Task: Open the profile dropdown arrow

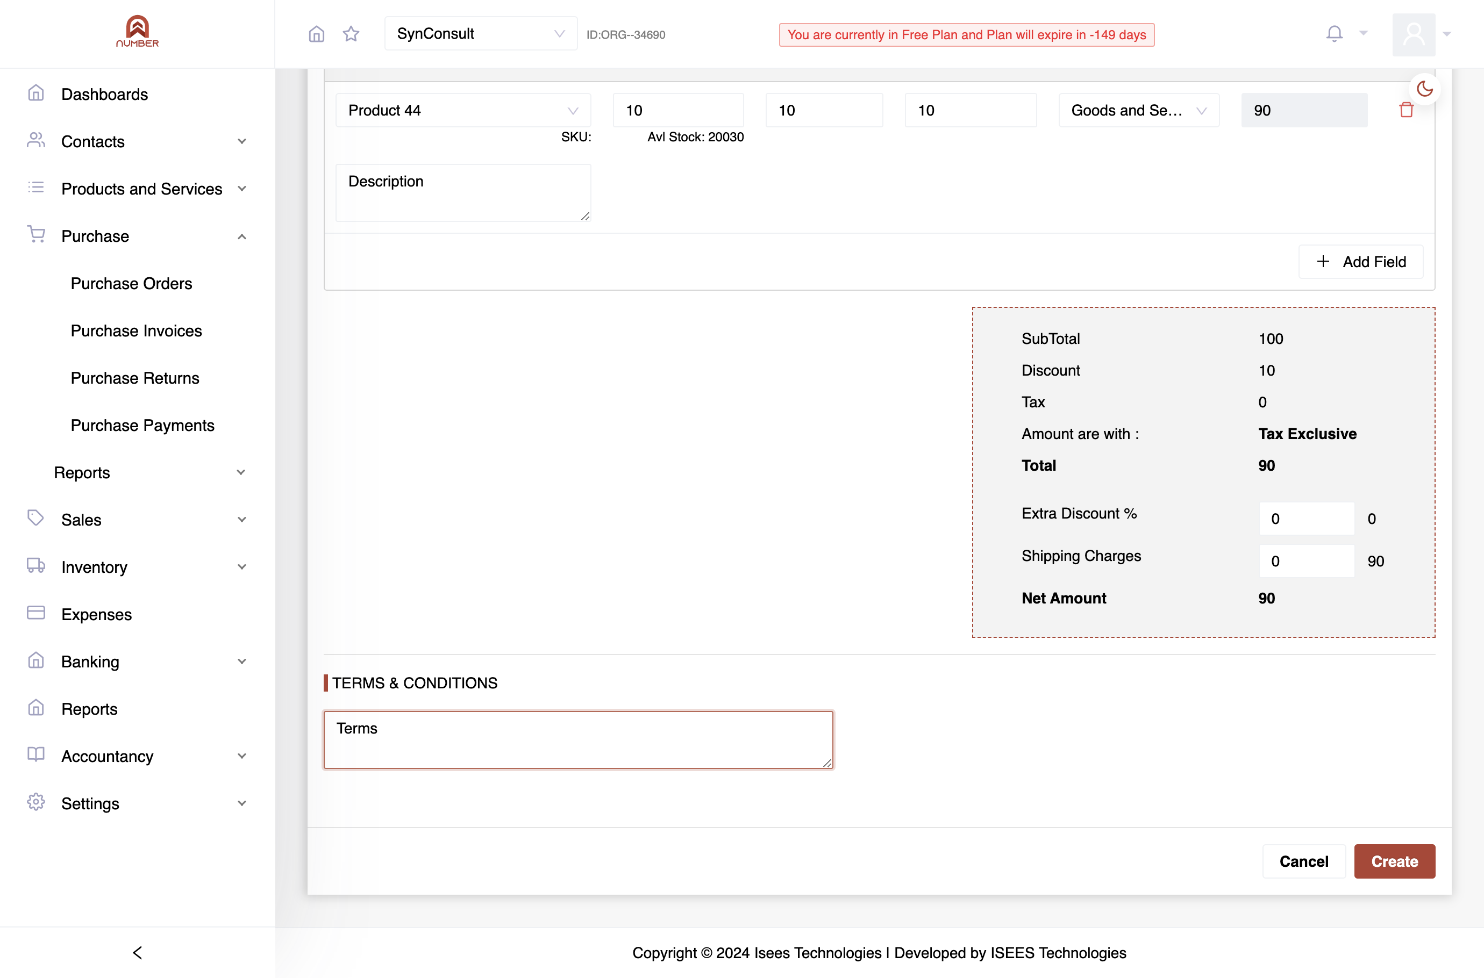Action: [1447, 34]
